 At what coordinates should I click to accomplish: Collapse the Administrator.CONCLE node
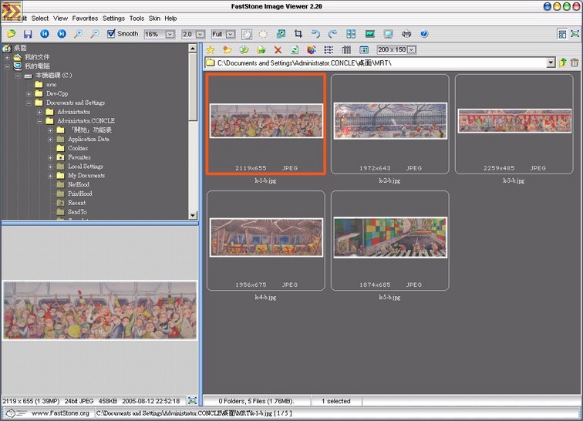[39, 121]
